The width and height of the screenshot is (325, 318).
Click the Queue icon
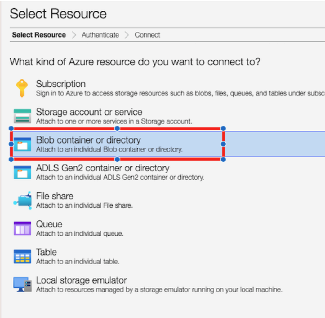coord(22,228)
